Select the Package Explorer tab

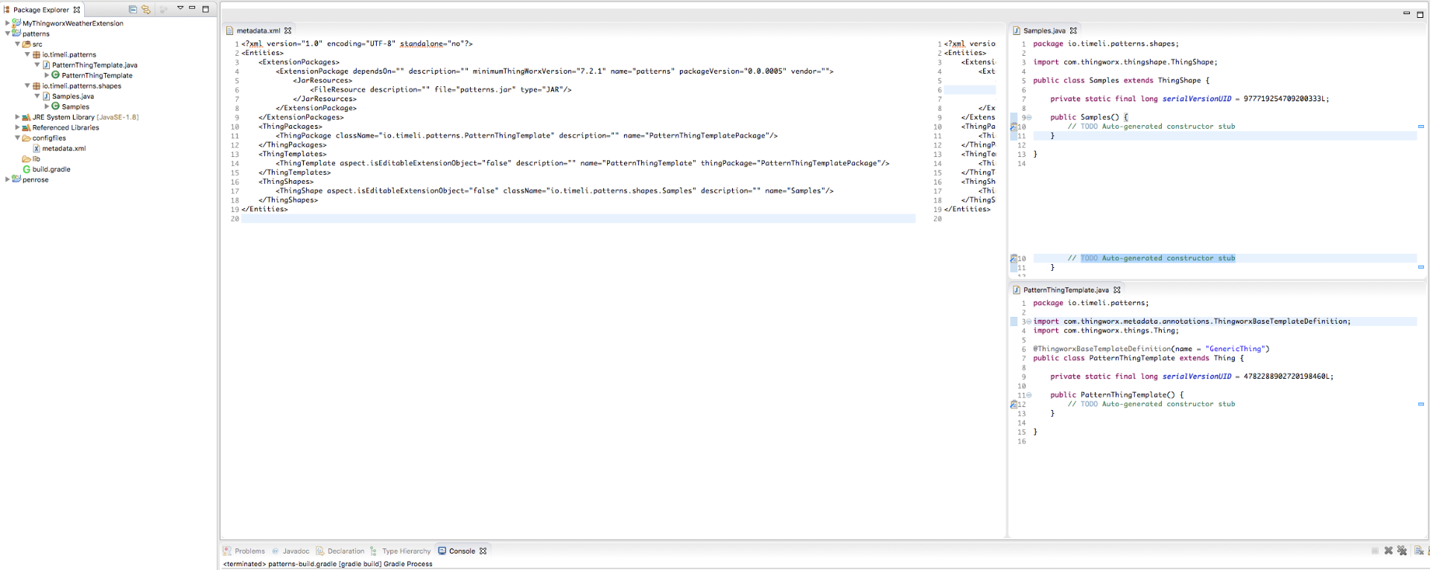41,10
